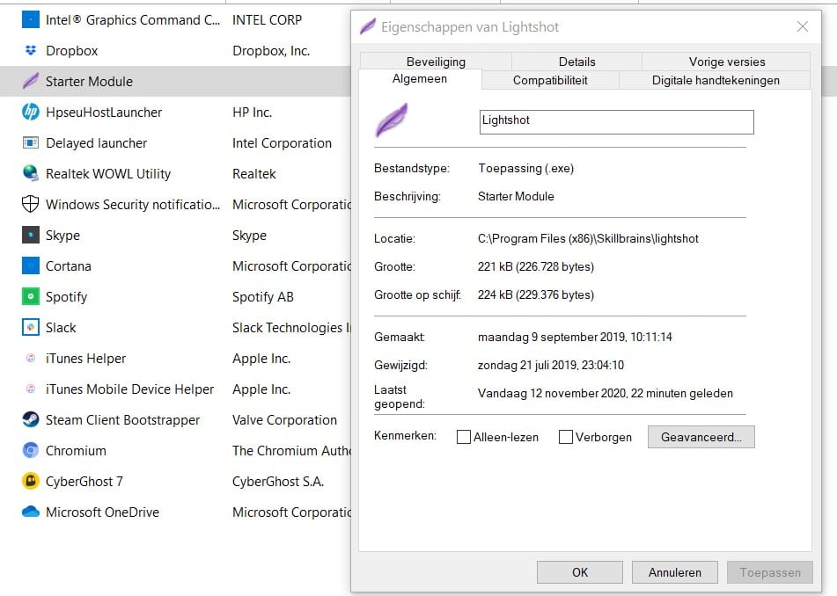Viewport: 837px width, 596px height.
Task: Select the Windows Security notification name text
Action: click(x=133, y=205)
